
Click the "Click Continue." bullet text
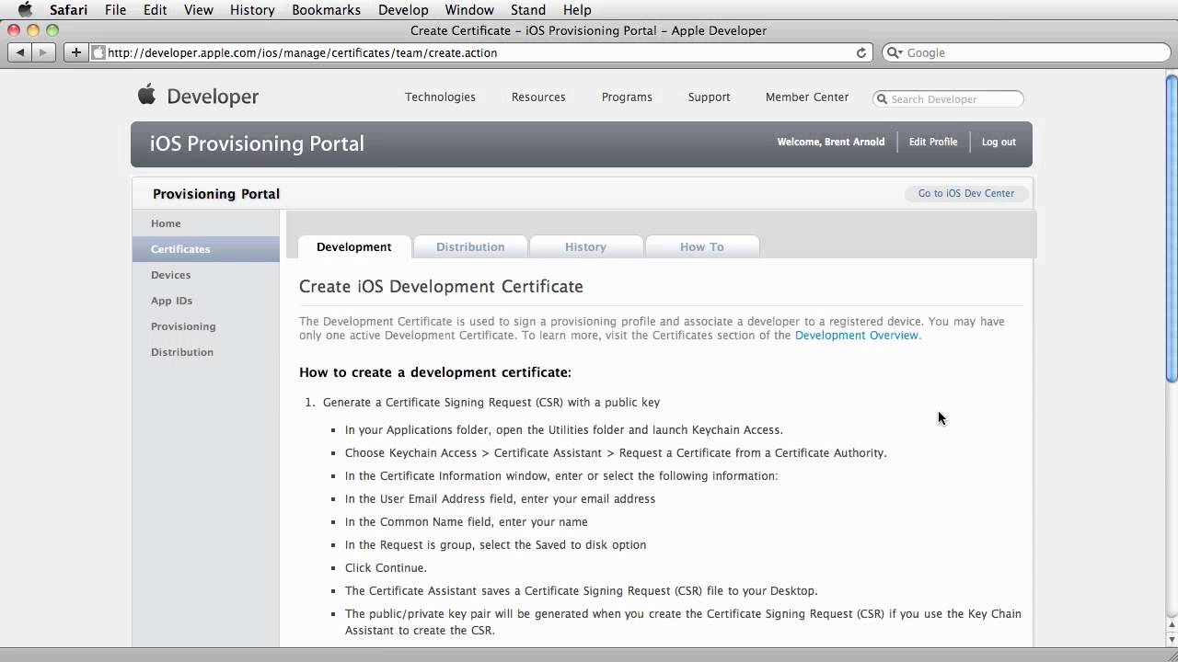(386, 568)
